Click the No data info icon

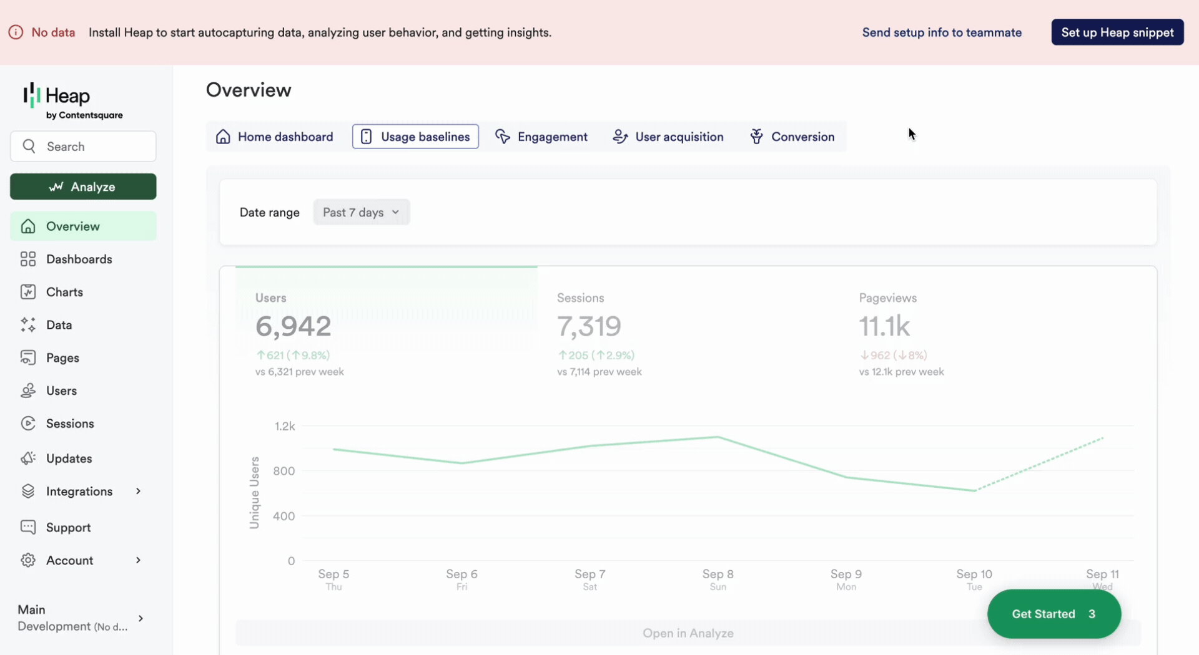tap(16, 32)
